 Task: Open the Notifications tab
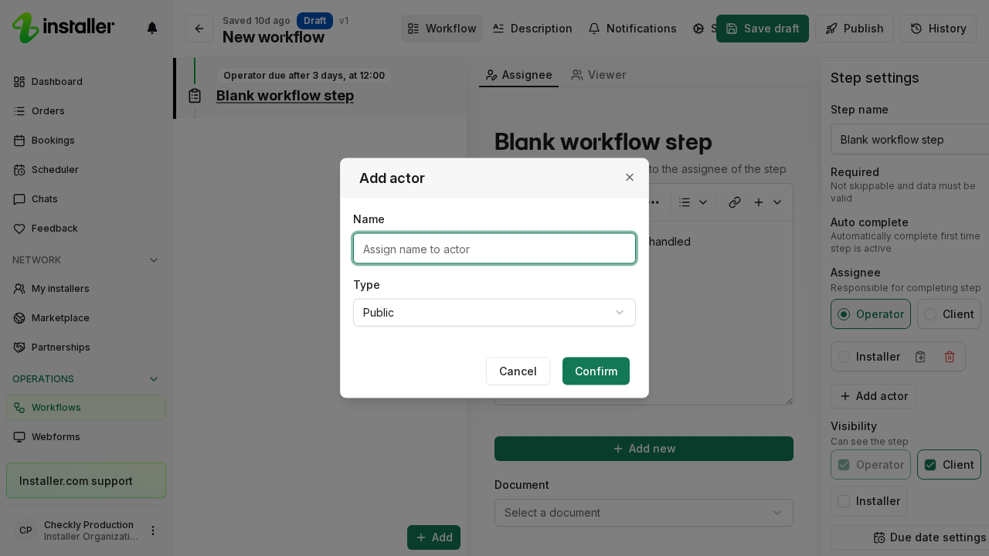632,29
